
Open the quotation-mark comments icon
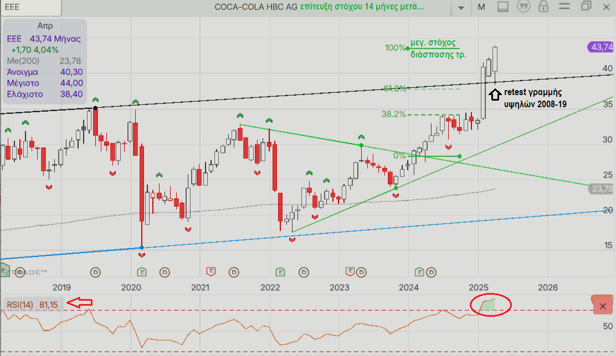tap(523, 7)
